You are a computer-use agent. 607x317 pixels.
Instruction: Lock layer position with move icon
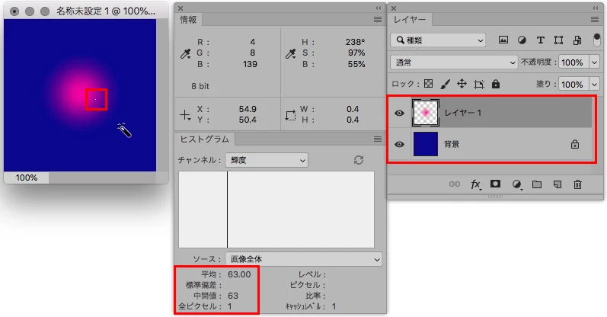462,84
